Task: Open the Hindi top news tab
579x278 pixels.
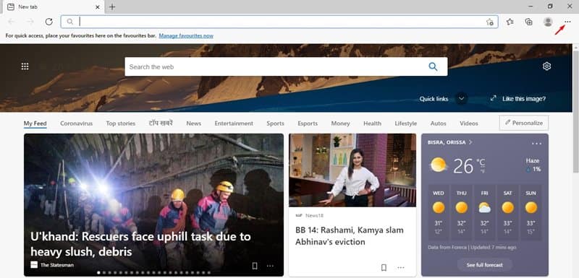Action: tap(161, 123)
